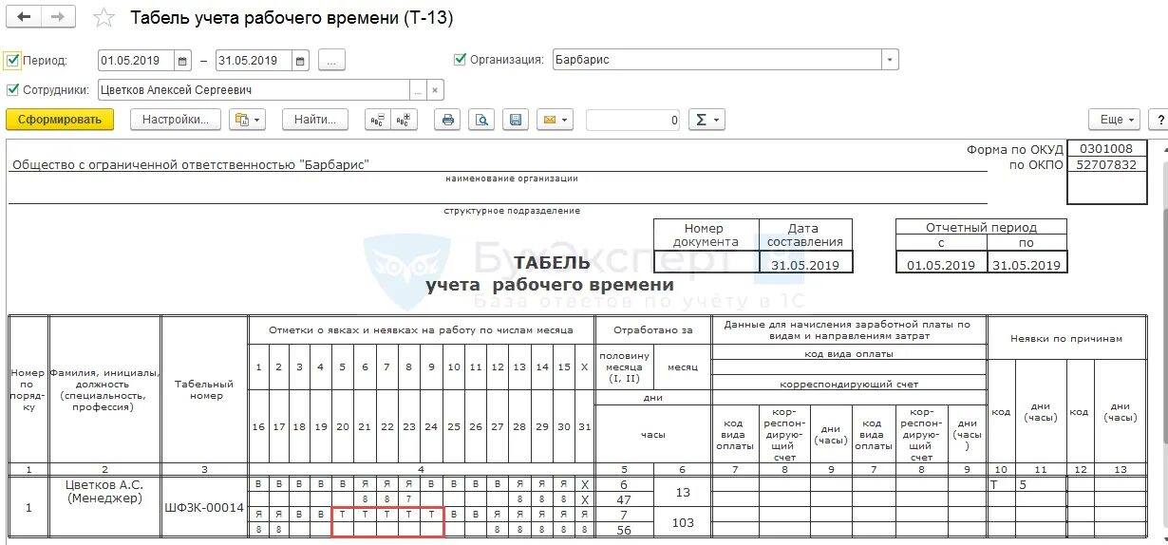Select the monthly hours cell 103
1168x545 pixels.
coord(682,522)
